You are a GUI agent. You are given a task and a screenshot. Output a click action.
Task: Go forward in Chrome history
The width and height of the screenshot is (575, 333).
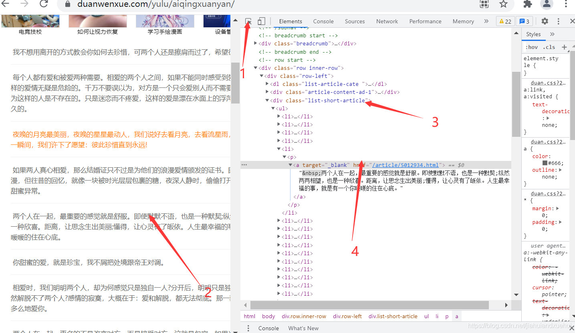[24, 4]
